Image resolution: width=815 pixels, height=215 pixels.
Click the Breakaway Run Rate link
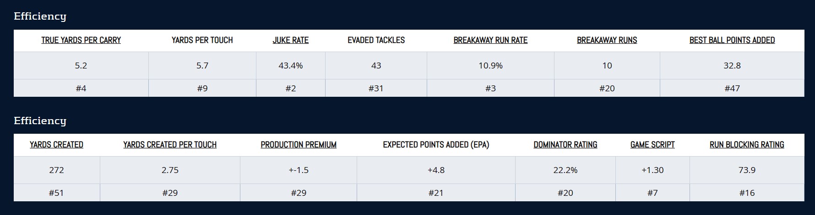coord(490,40)
